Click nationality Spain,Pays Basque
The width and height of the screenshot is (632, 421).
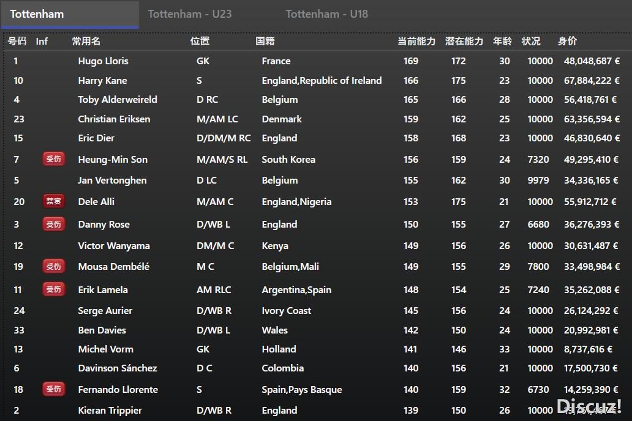tap(301, 390)
